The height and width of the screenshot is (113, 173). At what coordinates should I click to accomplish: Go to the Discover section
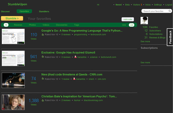pyautogui.click(x=5, y=11)
